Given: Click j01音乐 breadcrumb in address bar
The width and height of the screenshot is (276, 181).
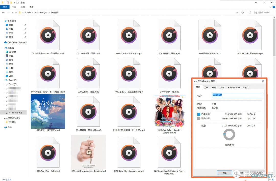Looking at the screenshot, I should [x=54, y=13].
